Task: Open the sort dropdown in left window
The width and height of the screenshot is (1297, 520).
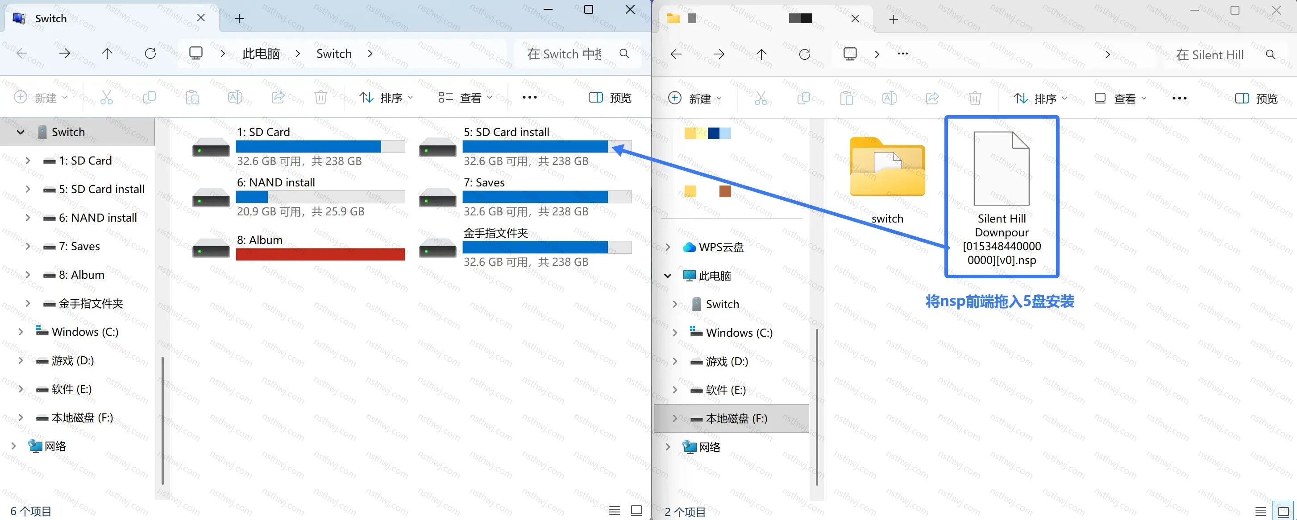Action: (x=386, y=98)
